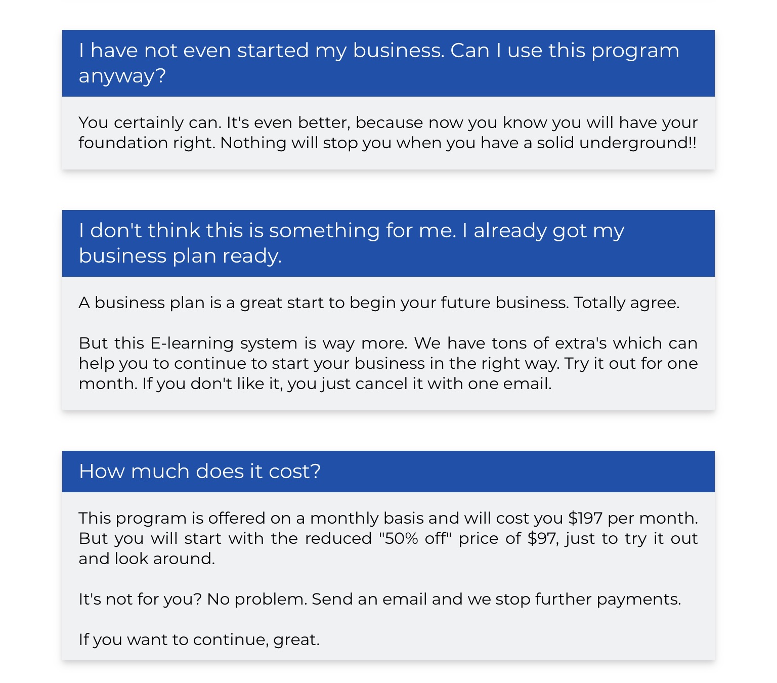Click the 'It's not for you? No problem' sentence

pyautogui.click(x=193, y=599)
